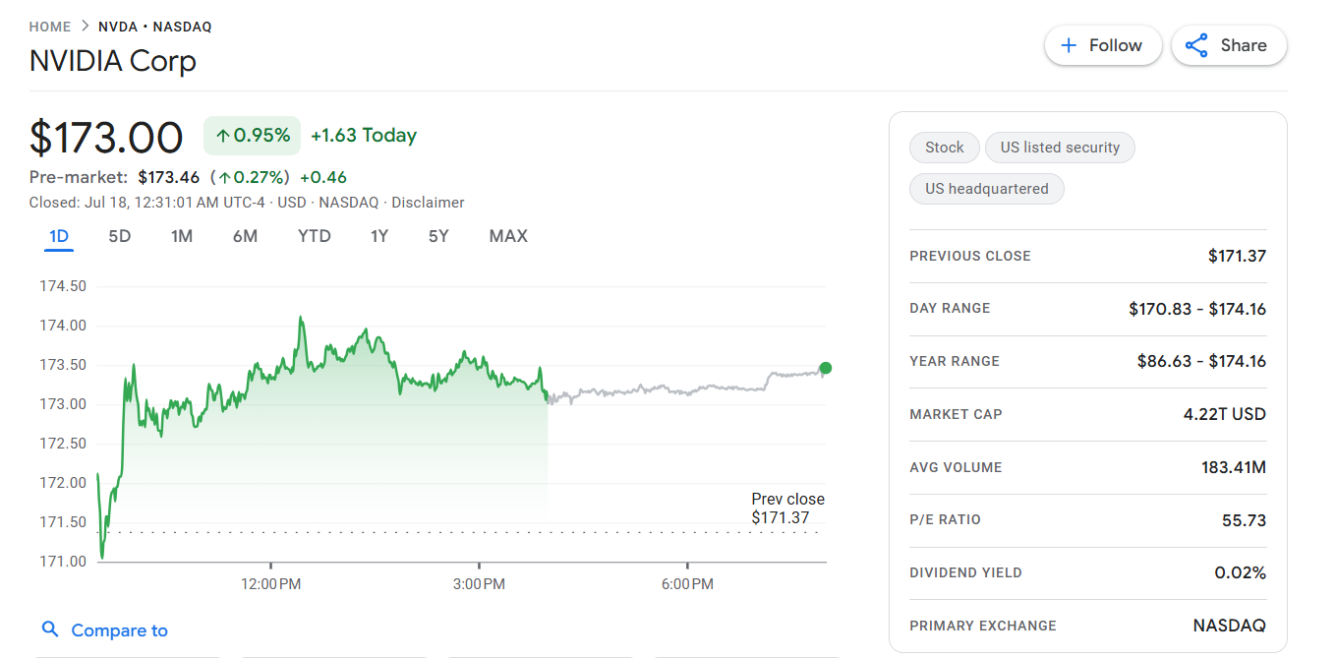Open the Disclaimer link

pos(428,203)
